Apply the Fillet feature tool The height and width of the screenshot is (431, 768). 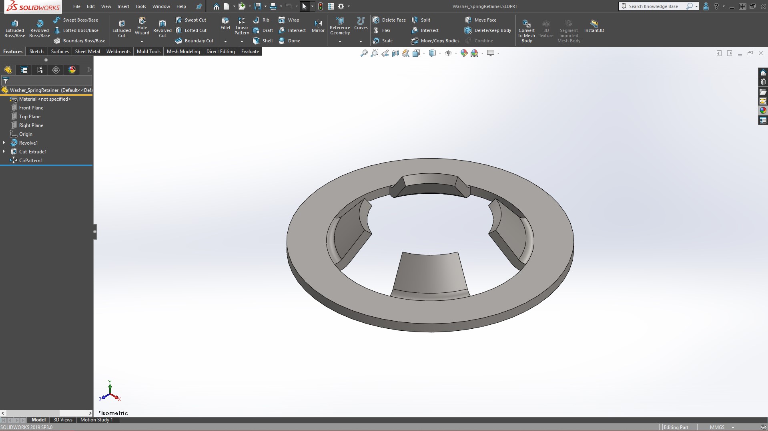tap(225, 23)
